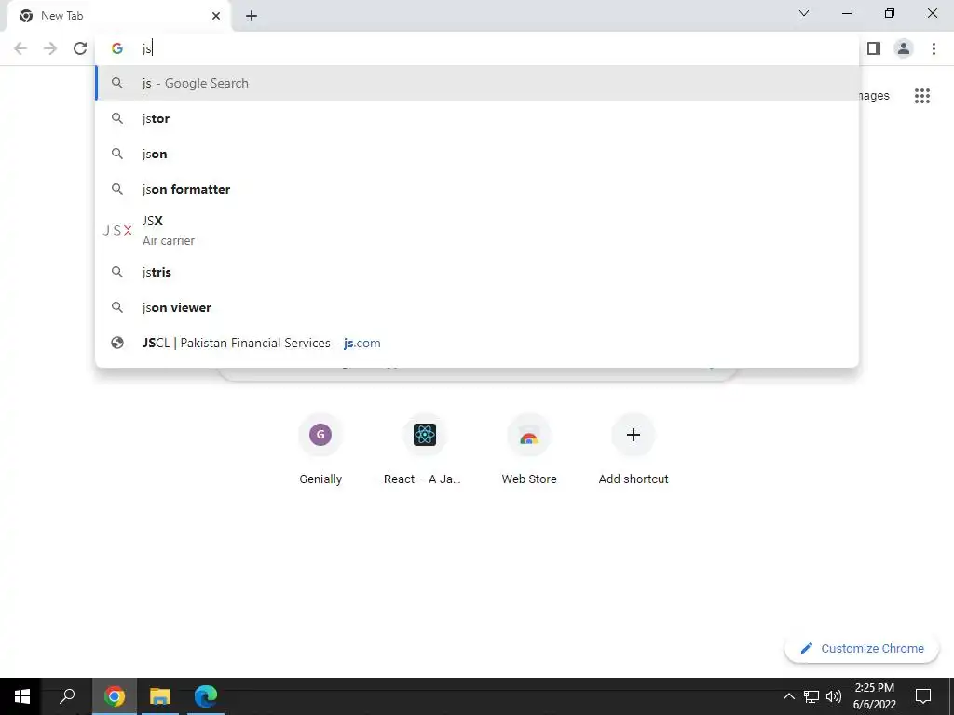Open the JSCL Pakistan Financial Services suggestion
Viewport: 954px width, 715px height.
pyautogui.click(x=477, y=343)
